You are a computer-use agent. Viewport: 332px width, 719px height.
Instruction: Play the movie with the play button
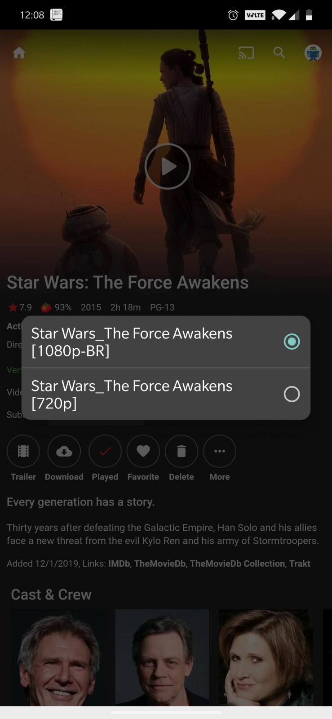pos(168,166)
